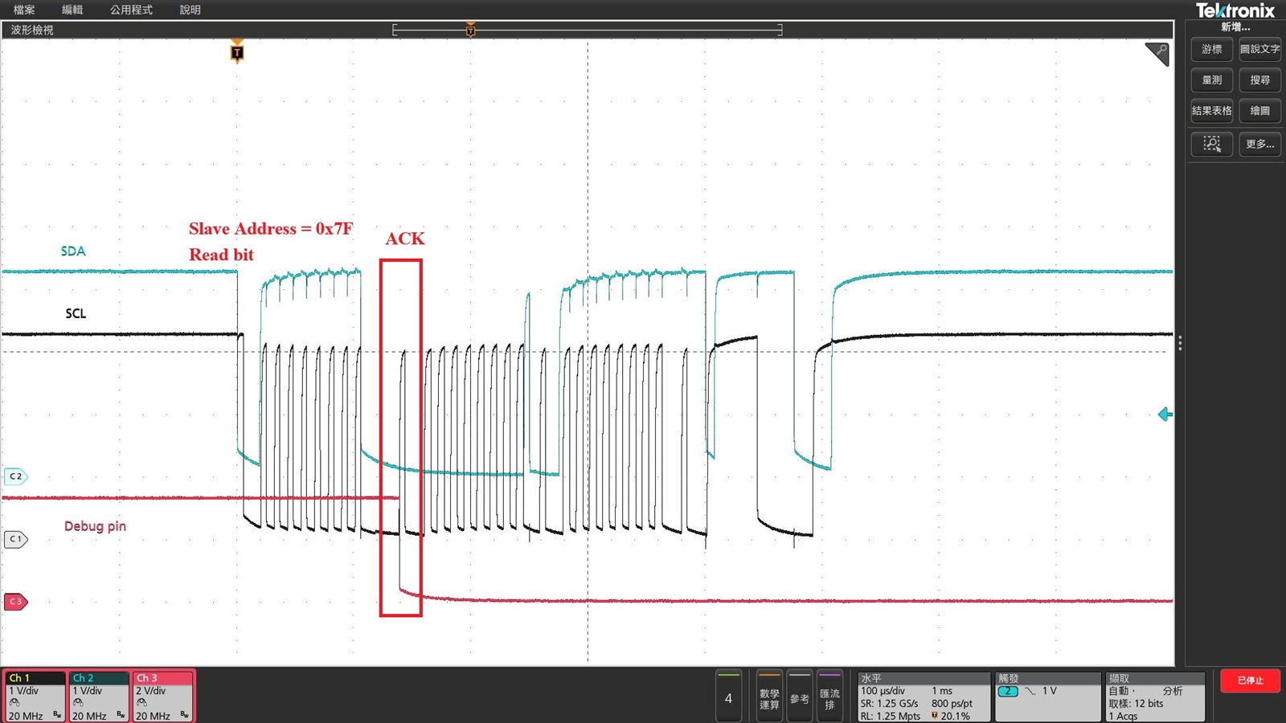Click the 1 V trigger level value
Image resolution: width=1286 pixels, height=723 pixels.
(x=1050, y=691)
